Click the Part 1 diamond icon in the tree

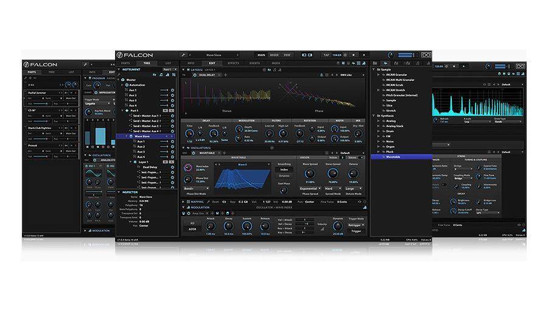[x=127, y=110]
